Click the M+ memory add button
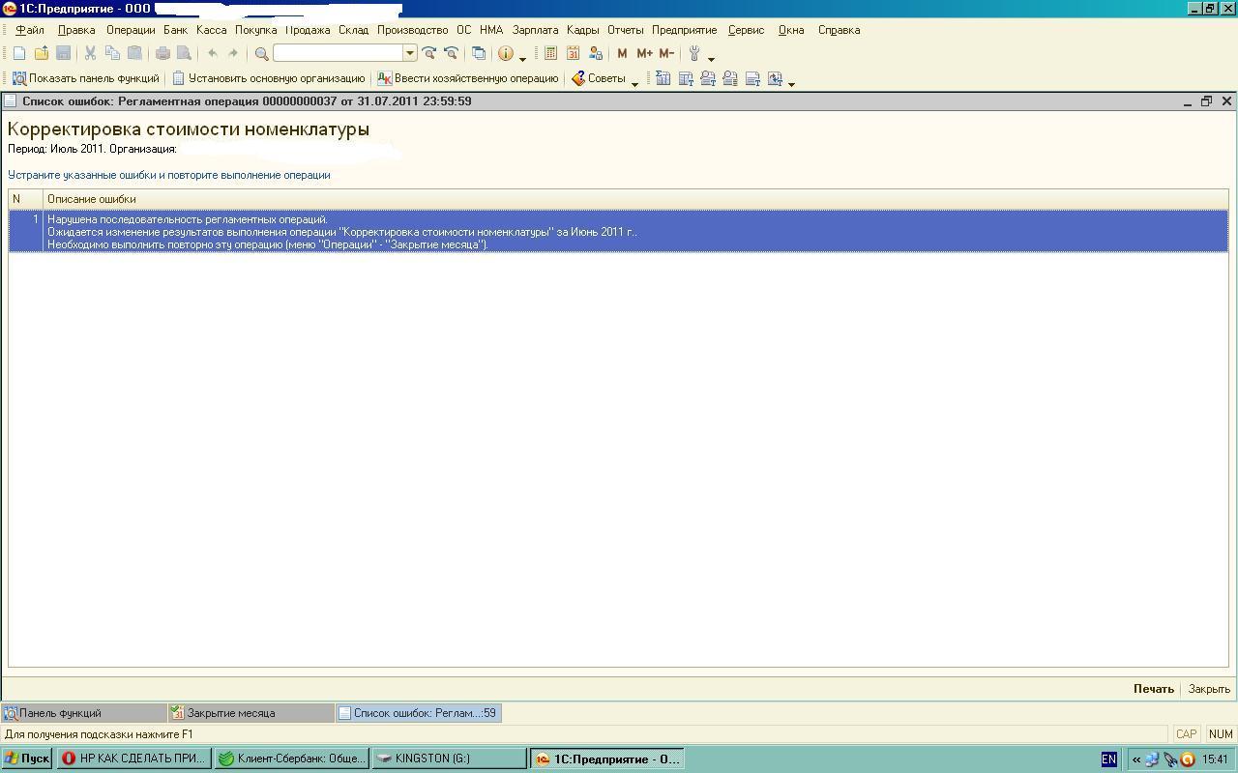This screenshot has height=773, width=1238. pos(644,53)
